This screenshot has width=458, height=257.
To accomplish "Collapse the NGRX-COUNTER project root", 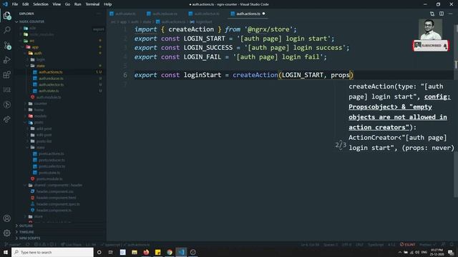I will tap(31, 21).
